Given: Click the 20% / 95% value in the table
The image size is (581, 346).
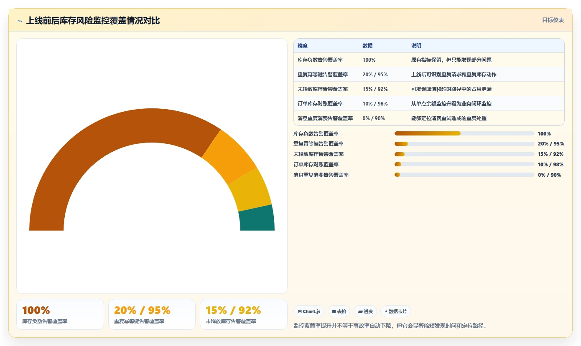Looking at the screenshot, I should tap(375, 75).
